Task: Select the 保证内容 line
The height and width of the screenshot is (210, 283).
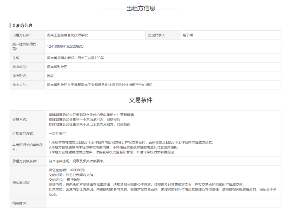Action: click(x=146, y=185)
